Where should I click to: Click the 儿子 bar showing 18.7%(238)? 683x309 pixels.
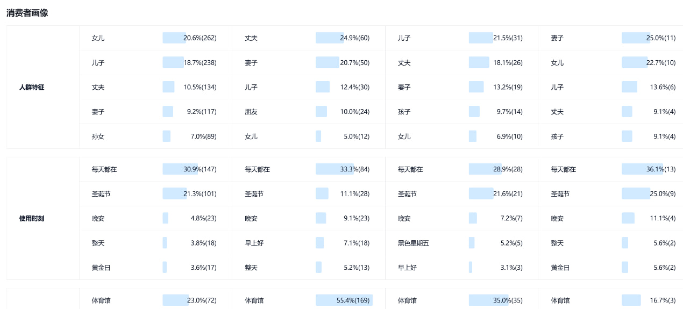[x=173, y=62]
